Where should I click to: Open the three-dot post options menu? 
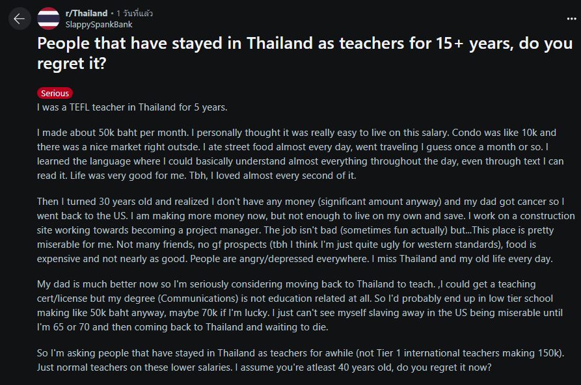pyautogui.click(x=571, y=18)
